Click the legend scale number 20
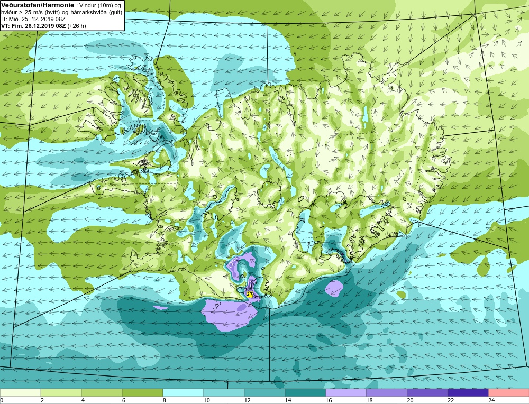Screen dimensions: 529x404 pyautogui.click(x=410, y=400)
